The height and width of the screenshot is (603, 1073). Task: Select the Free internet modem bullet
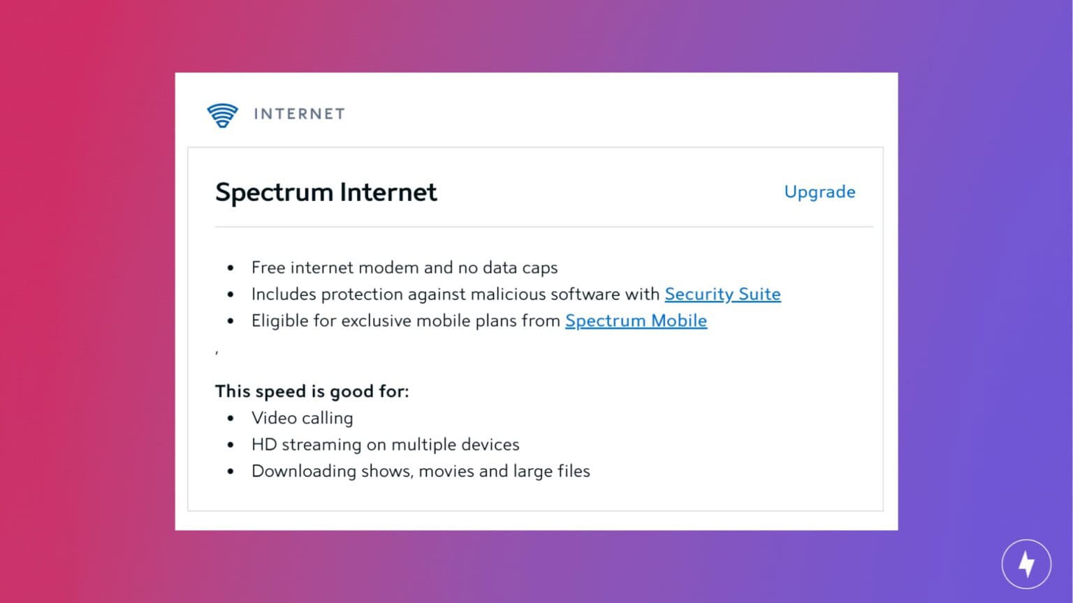click(x=404, y=267)
